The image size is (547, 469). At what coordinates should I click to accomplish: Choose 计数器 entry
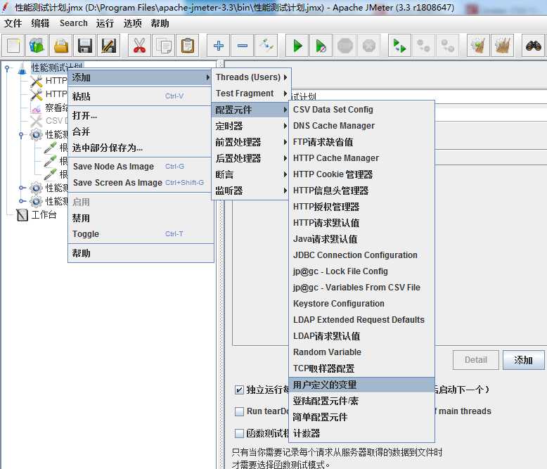pyautogui.click(x=362, y=433)
